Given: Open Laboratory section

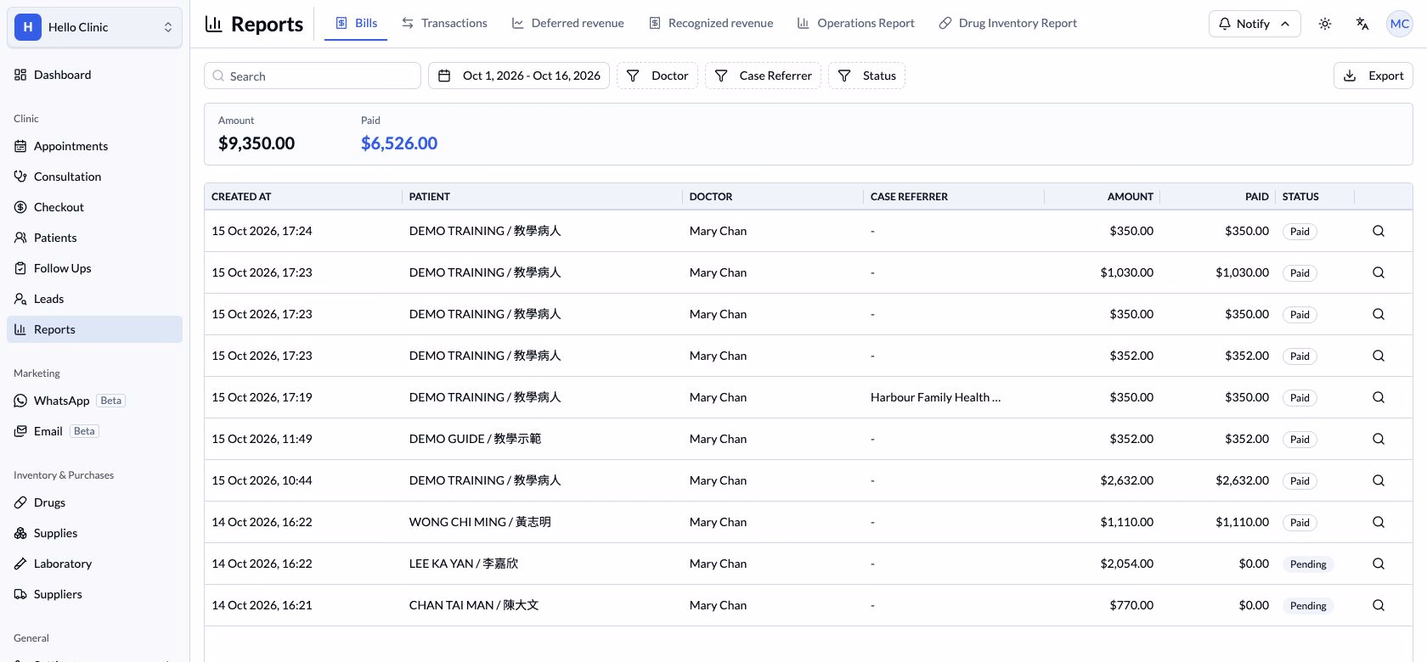Looking at the screenshot, I should [x=94, y=564].
